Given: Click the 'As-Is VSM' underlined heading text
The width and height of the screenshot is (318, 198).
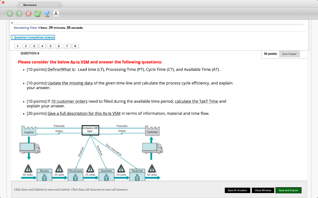Looking at the screenshot, I should (80, 62).
